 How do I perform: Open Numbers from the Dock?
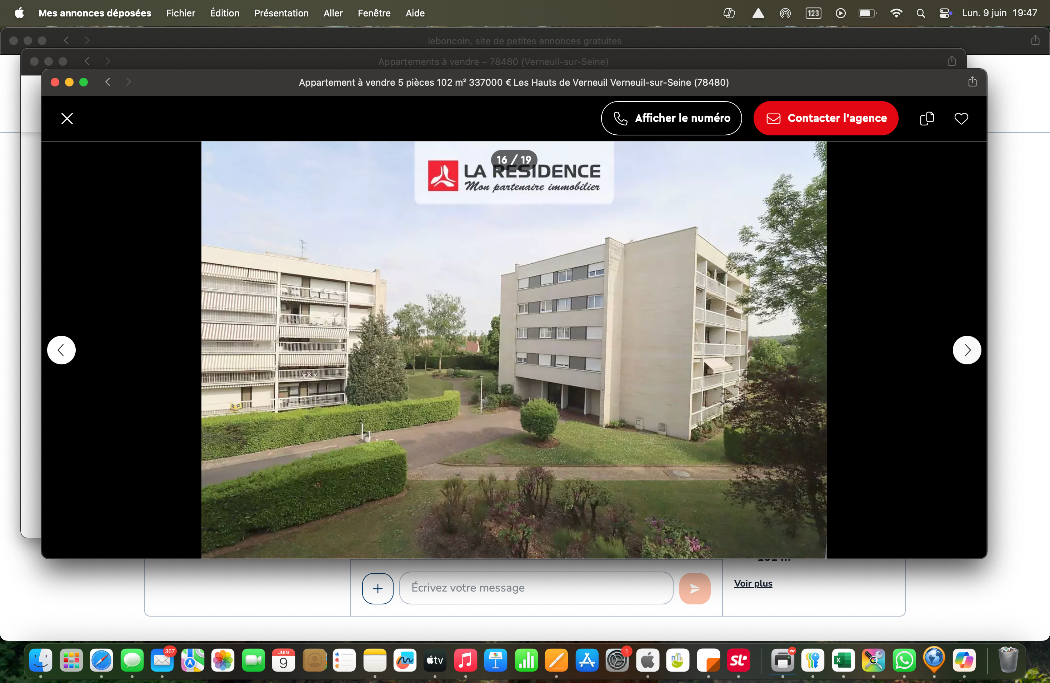pyautogui.click(x=526, y=660)
